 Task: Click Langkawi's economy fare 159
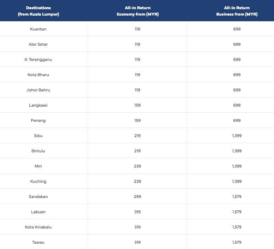pyautogui.click(x=138, y=105)
